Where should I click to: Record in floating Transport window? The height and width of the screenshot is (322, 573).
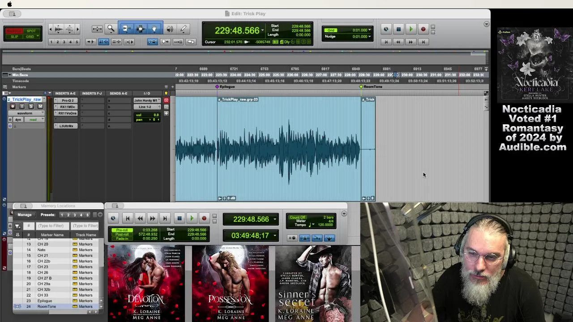[x=204, y=218]
